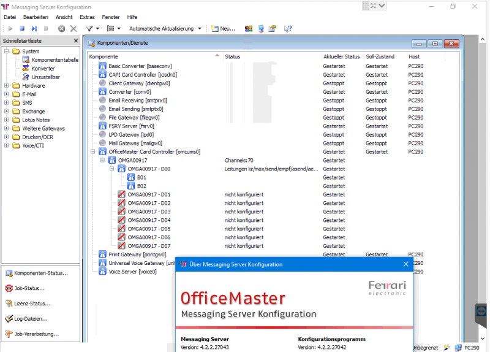490x352 pixels.
Task: Collapse the OMGA00917 node
Action: pyautogui.click(x=102, y=160)
